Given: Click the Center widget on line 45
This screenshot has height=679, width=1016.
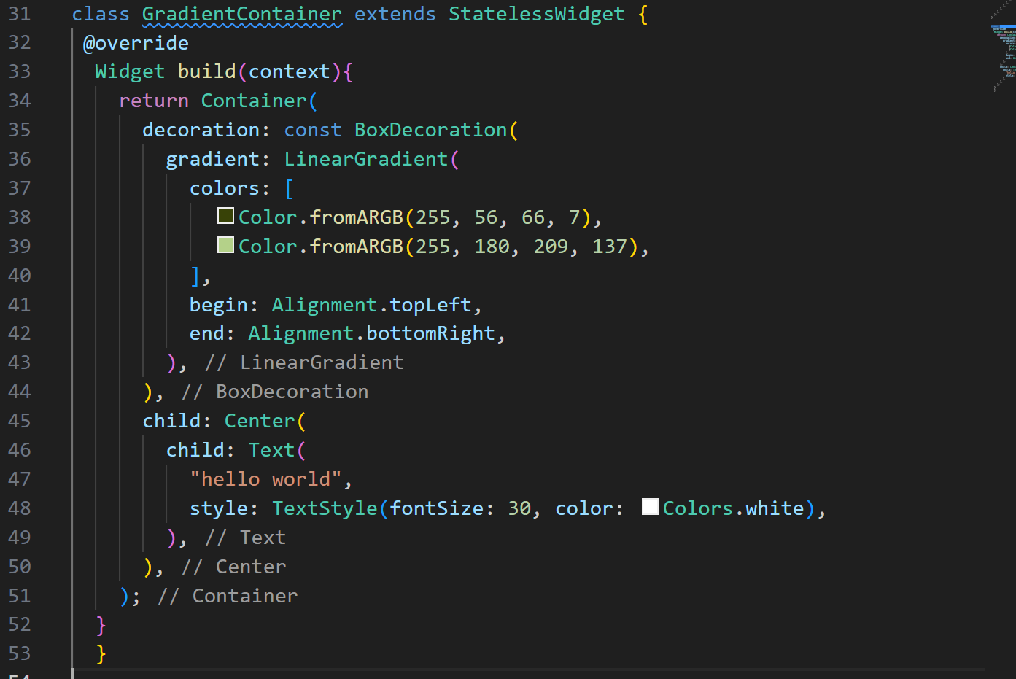Looking at the screenshot, I should coord(260,421).
